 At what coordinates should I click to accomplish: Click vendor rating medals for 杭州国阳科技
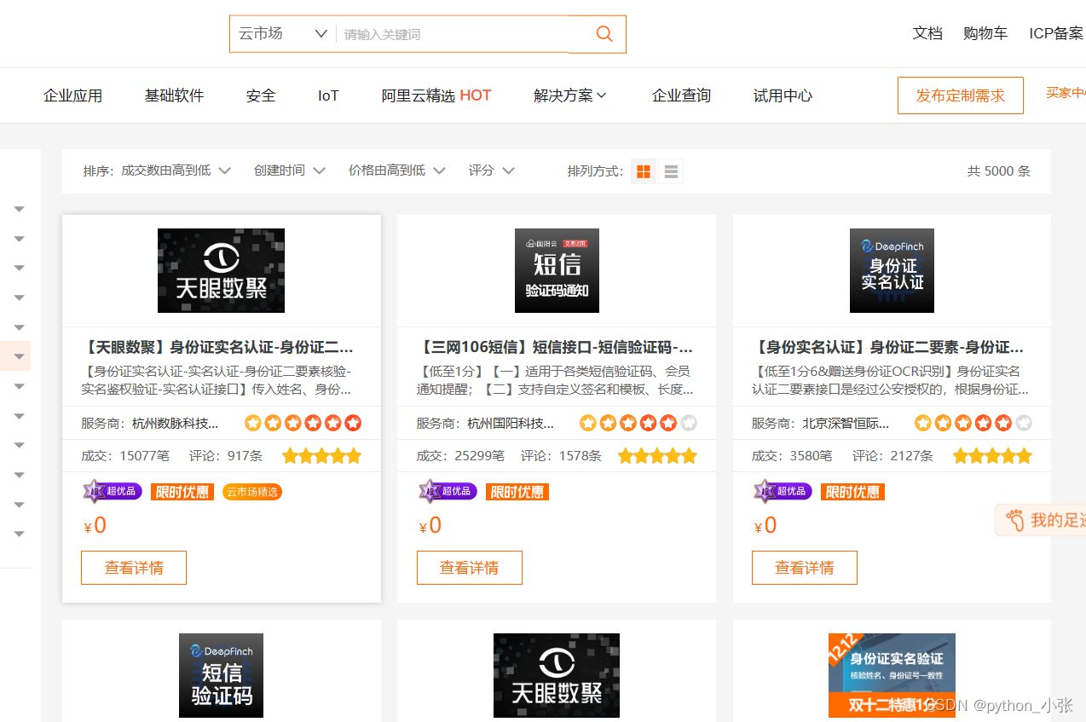638,423
